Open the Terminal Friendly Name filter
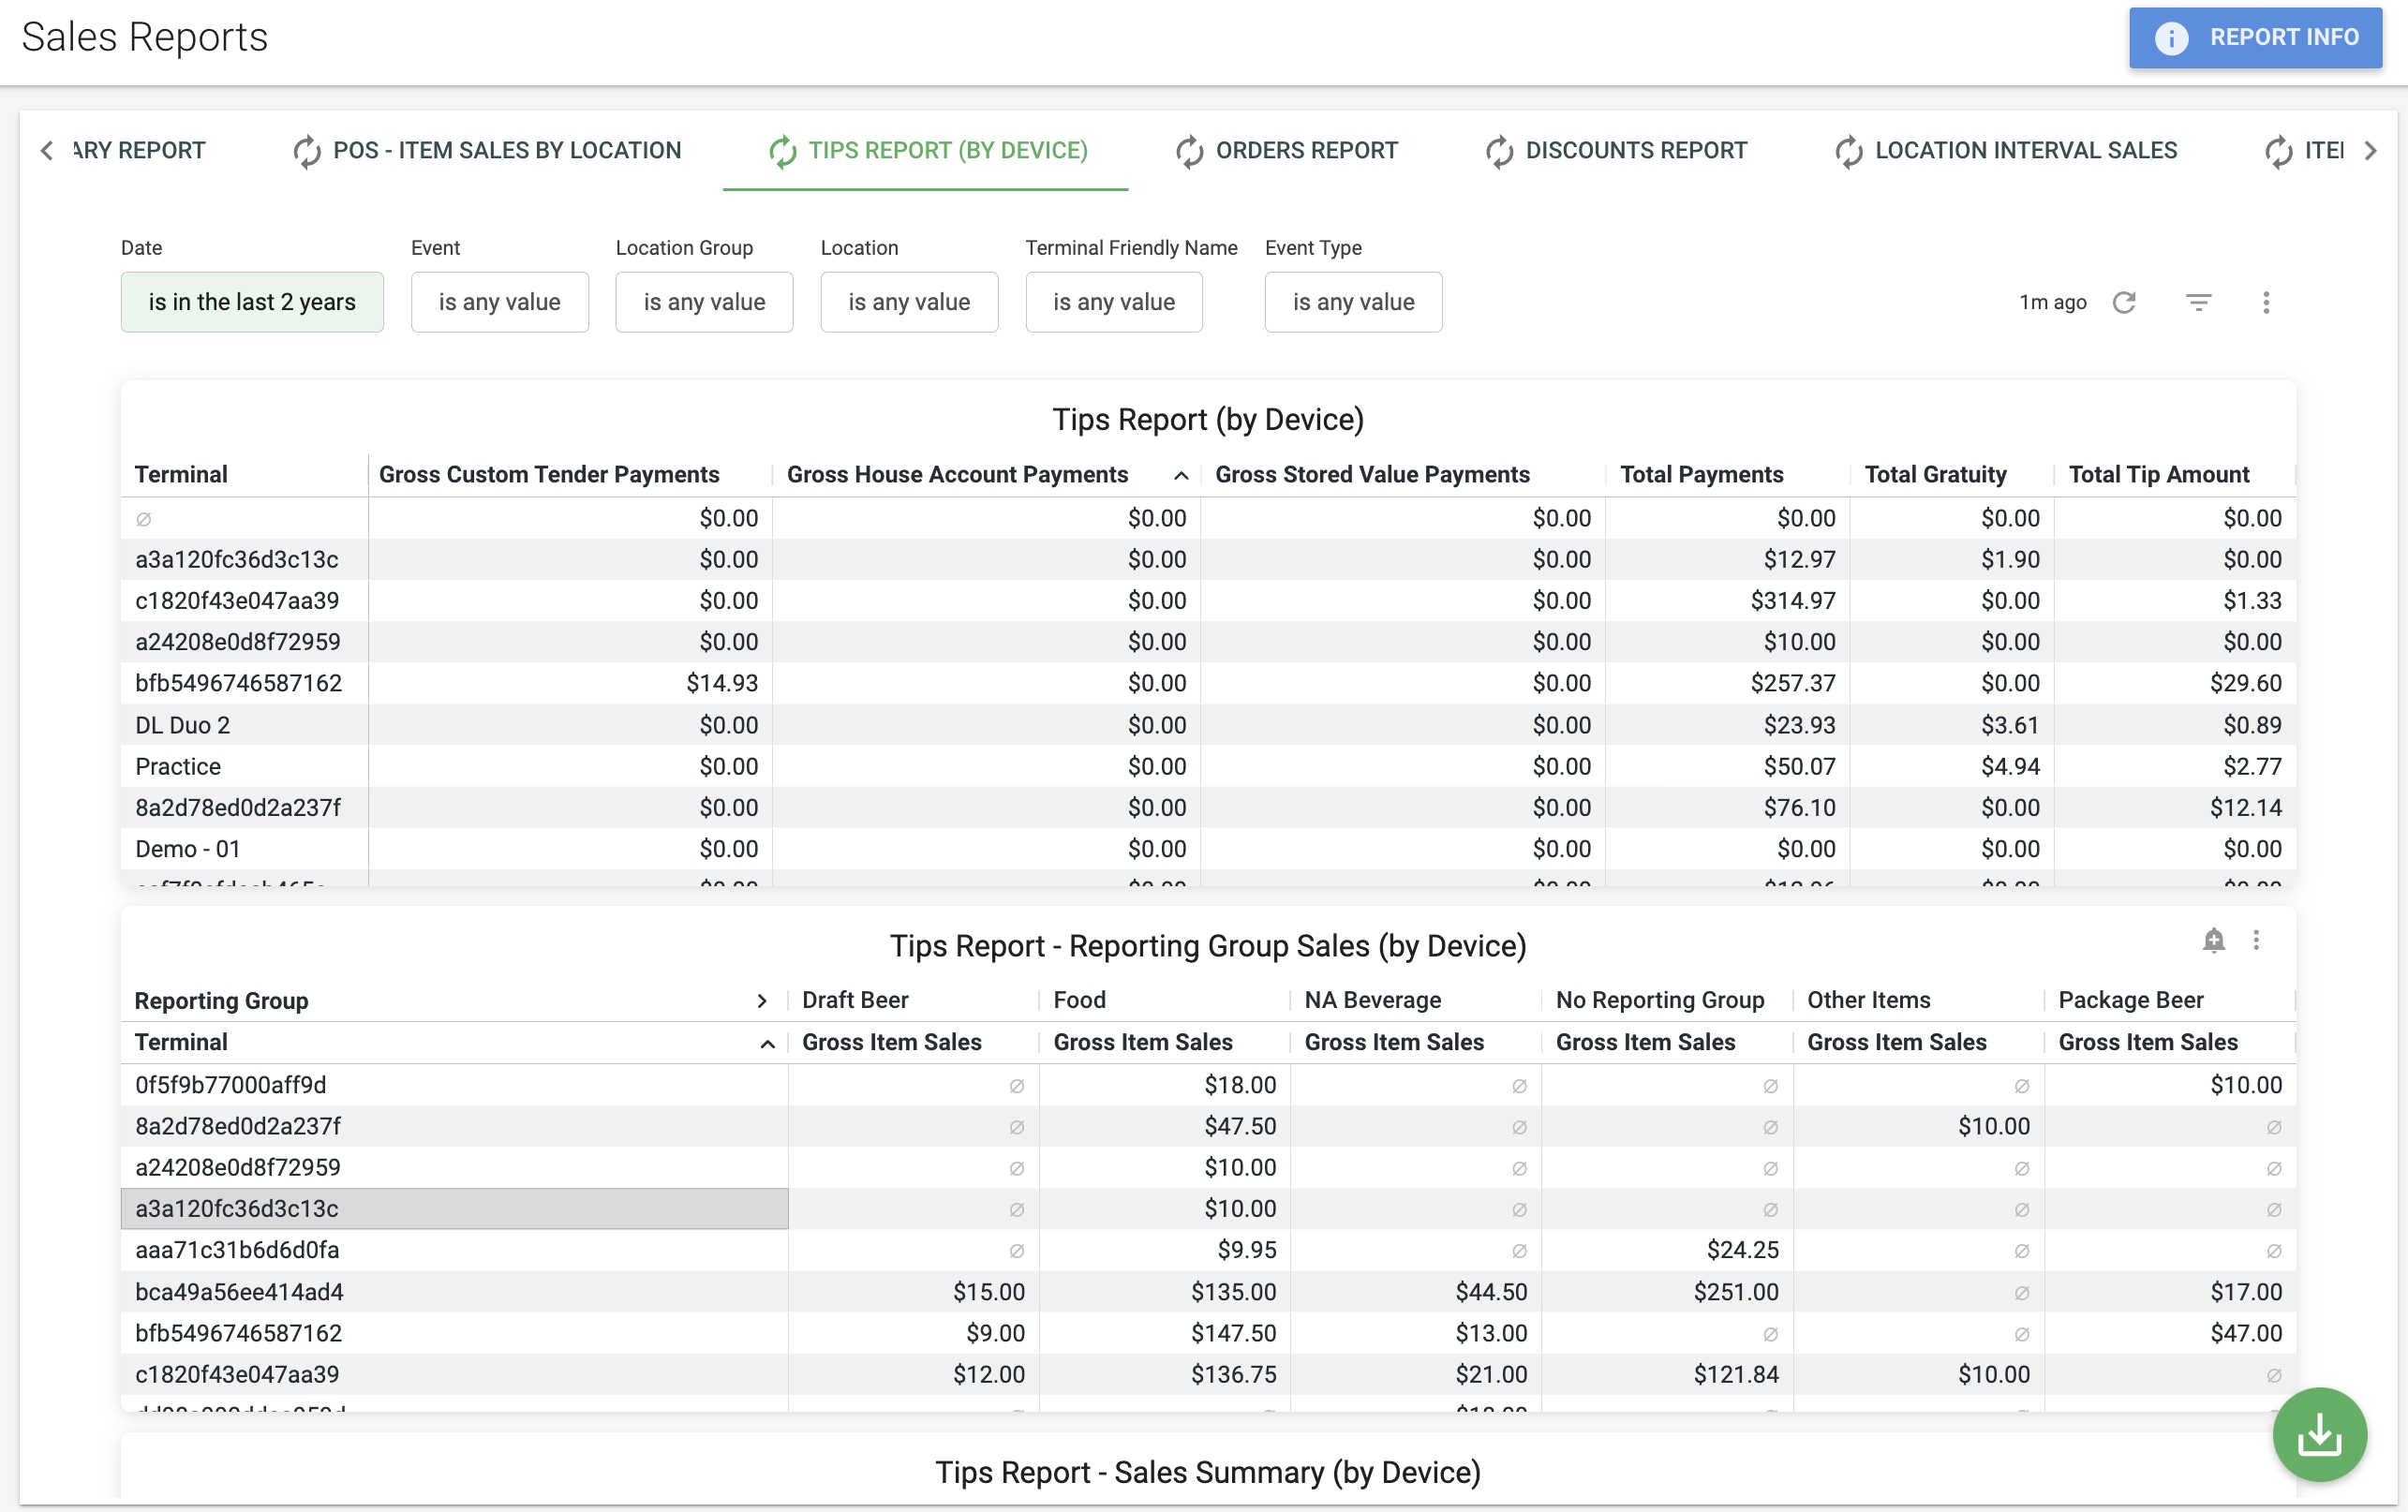Screen dimensions: 2408x1512 [x=1114, y=302]
